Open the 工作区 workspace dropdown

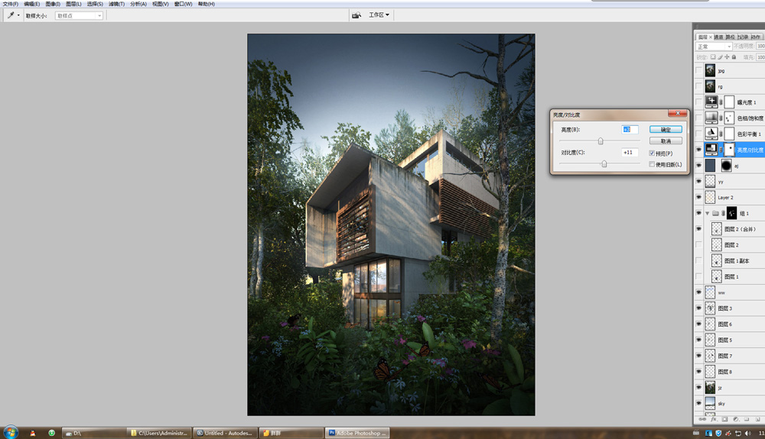[379, 15]
